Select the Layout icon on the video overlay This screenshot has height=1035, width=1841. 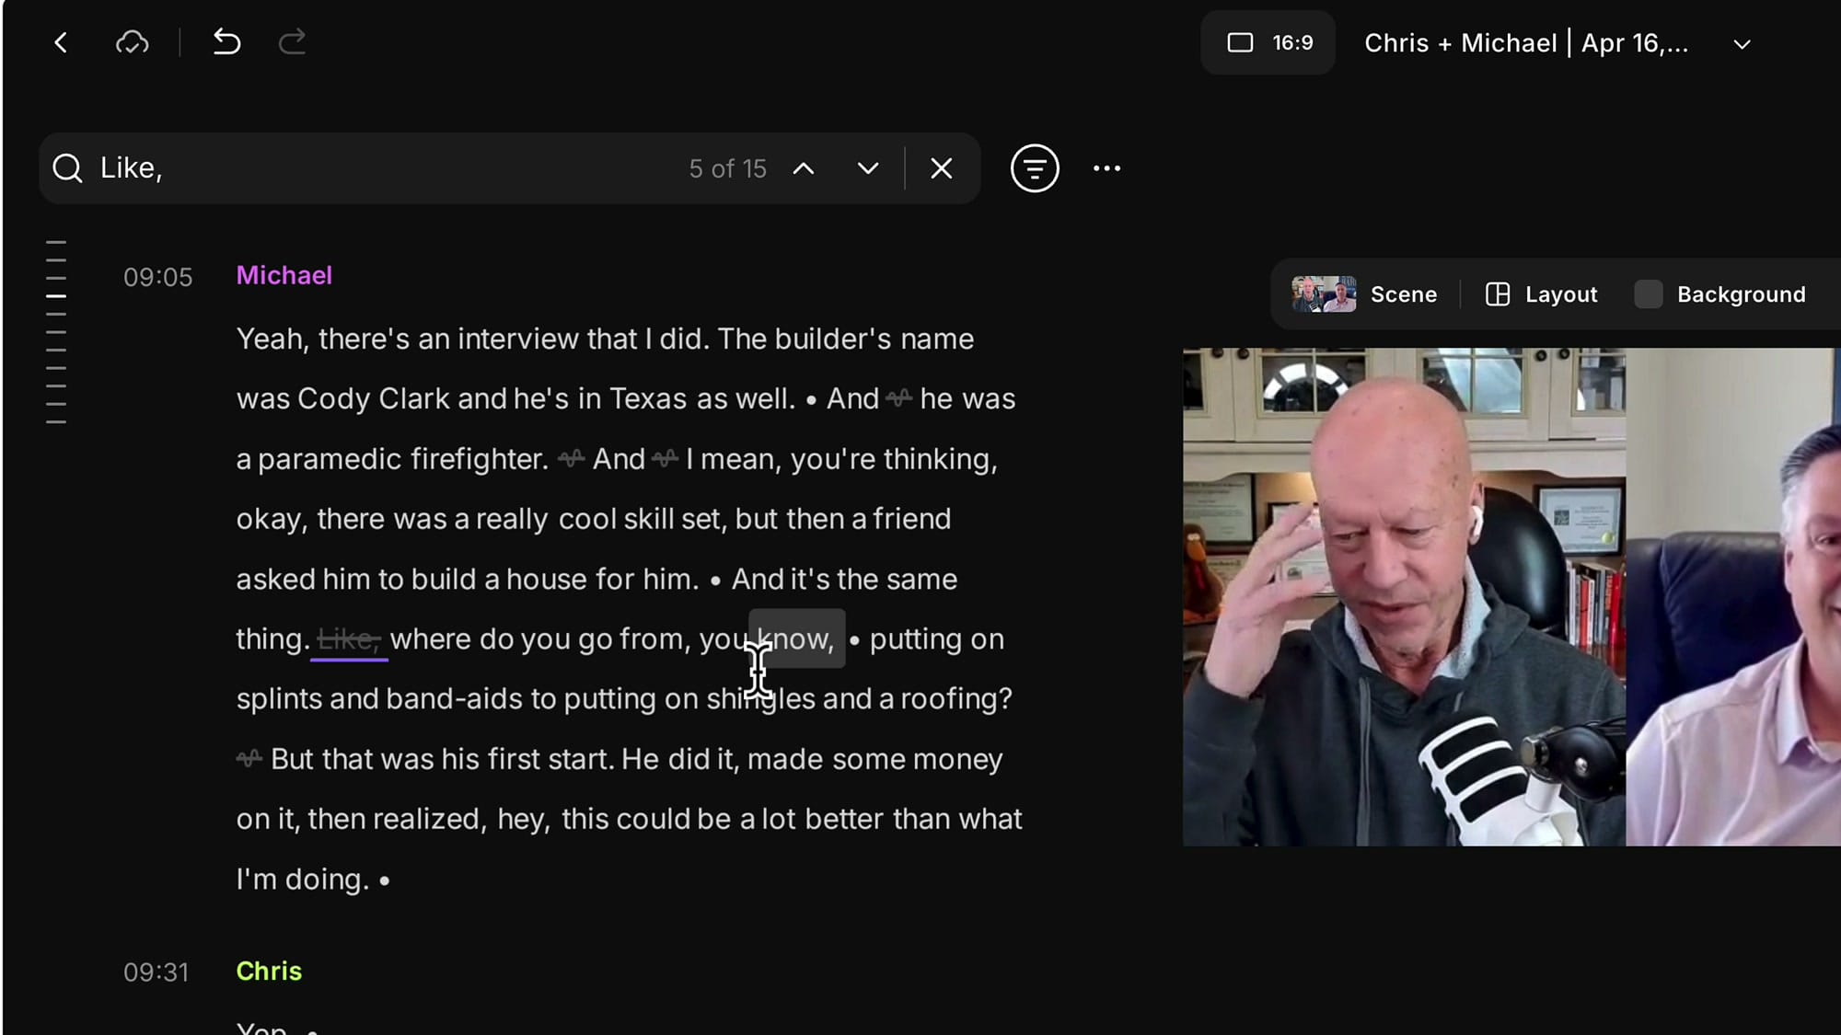coord(1498,294)
